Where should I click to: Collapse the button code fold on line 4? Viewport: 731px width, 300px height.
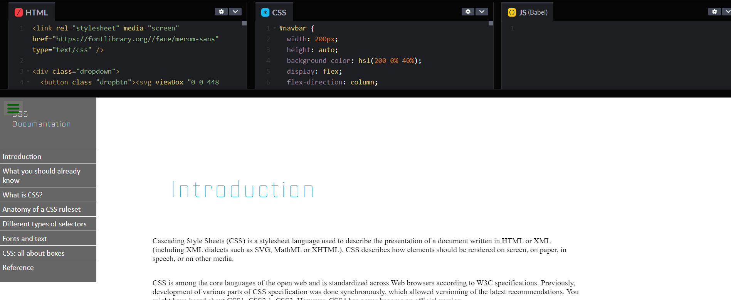point(28,82)
